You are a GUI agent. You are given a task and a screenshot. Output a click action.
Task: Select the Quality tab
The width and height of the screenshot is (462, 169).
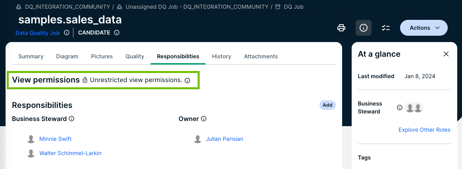135,56
